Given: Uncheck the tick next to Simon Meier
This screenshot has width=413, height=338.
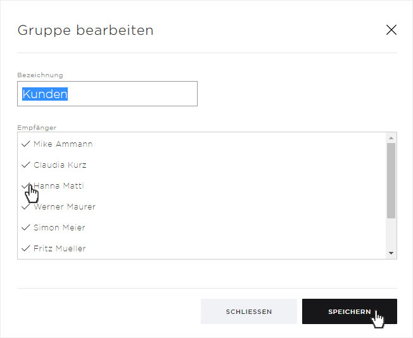Looking at the screenshot, I should [x=25, y=227].
